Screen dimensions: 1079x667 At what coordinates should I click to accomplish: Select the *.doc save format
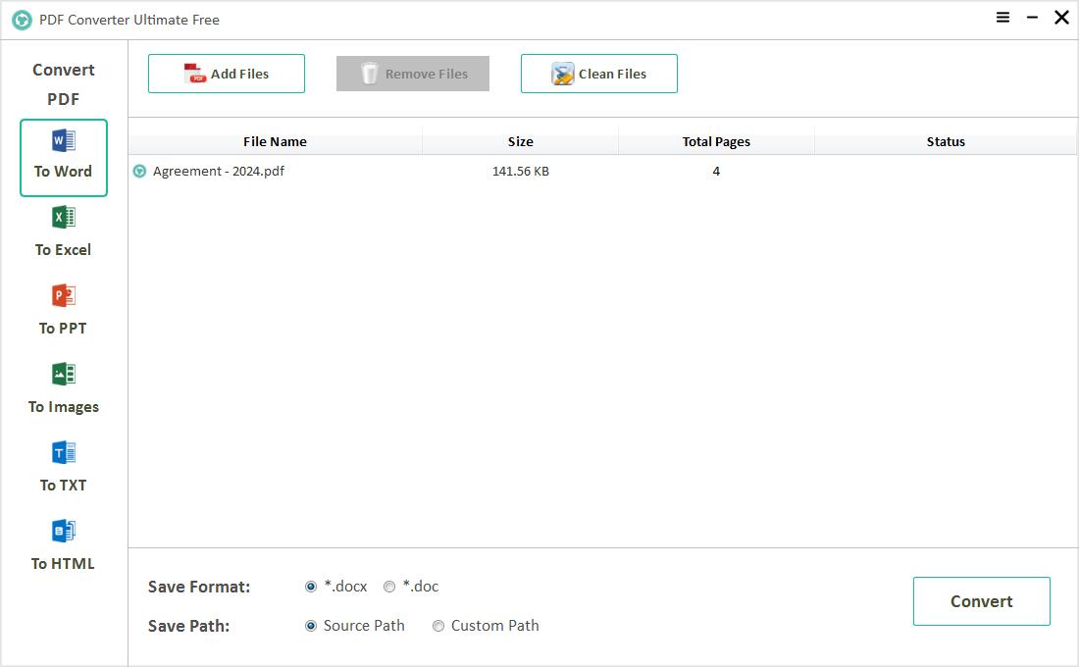(x=388, y=586)
